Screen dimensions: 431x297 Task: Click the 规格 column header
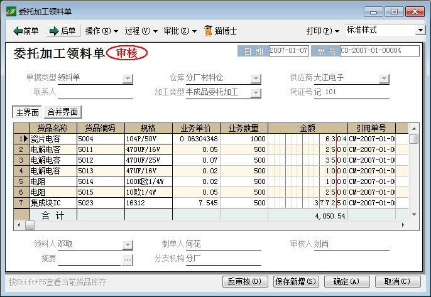148,128
